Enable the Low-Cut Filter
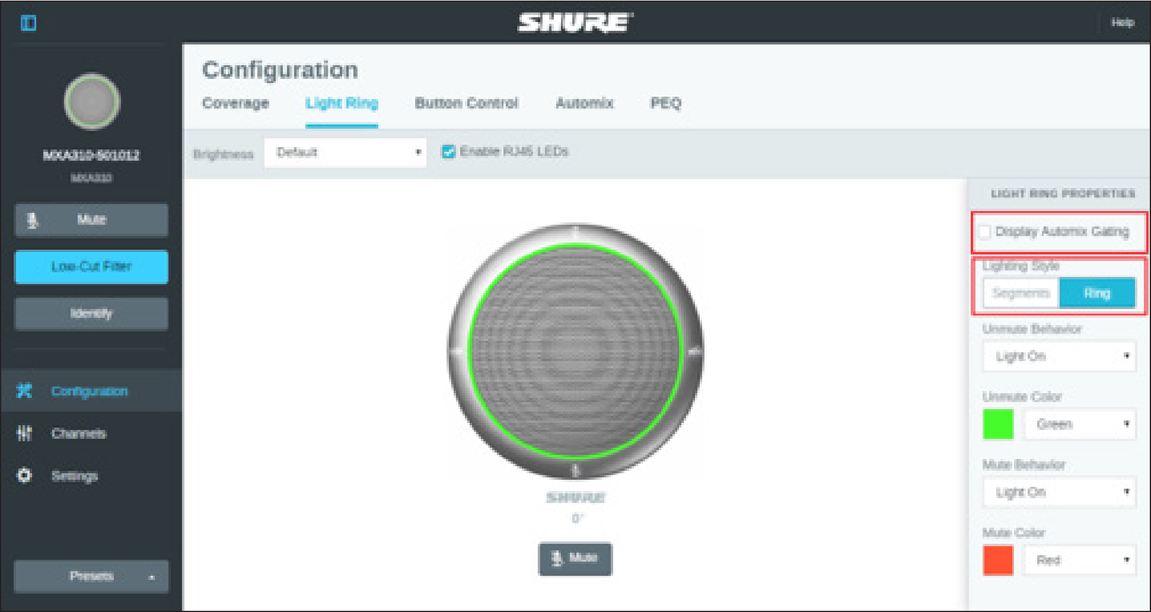This screenshot has width=1151, height=612. 90,267
